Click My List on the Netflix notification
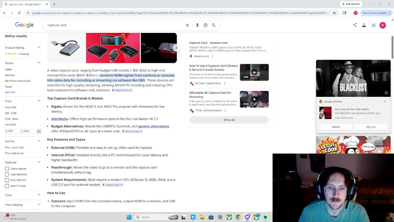Viewport: 394px width, 222px height. point(371,127)
